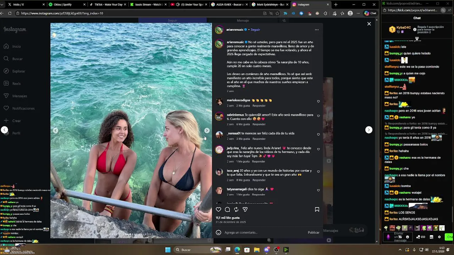This screenshot has width=454, height=255.
Task: Open browser settings and more menu
Action: (x=358, y=13)
